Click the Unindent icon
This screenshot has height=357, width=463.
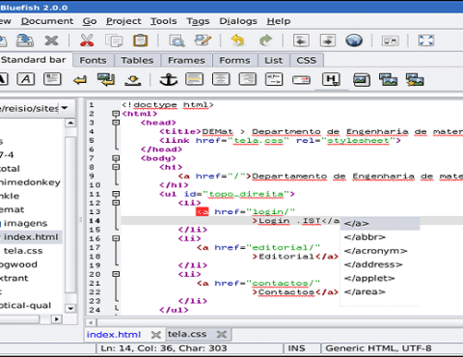tap(301, 41)
